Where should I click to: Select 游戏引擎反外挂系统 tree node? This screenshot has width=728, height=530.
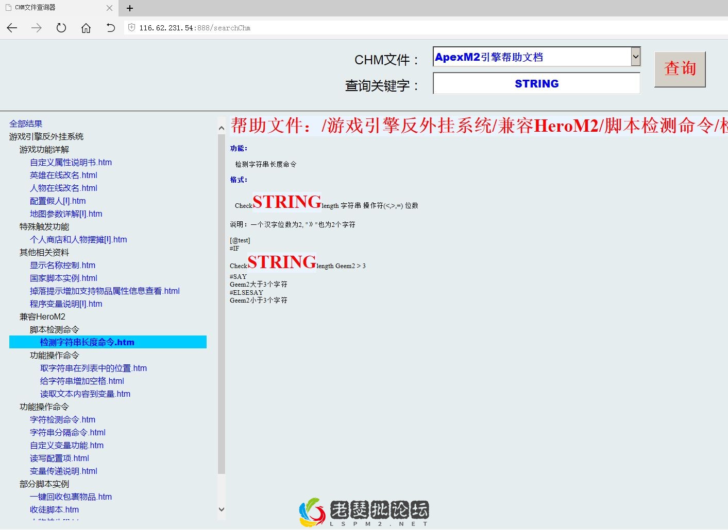pos(46,136)
